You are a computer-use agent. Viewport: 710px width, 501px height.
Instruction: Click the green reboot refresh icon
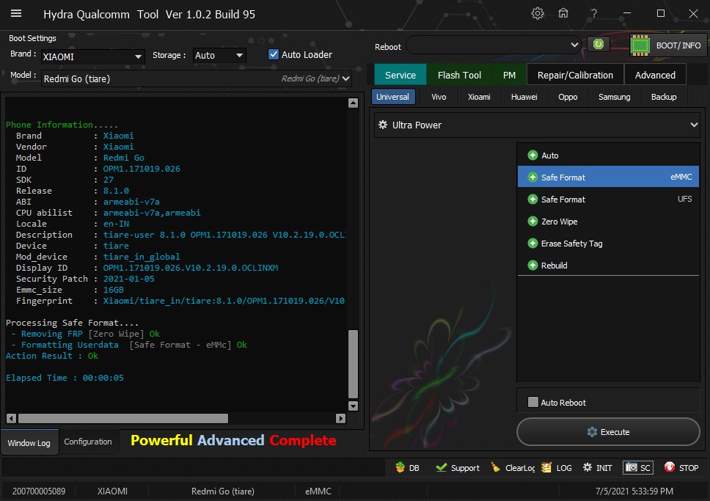coord(599,45)
